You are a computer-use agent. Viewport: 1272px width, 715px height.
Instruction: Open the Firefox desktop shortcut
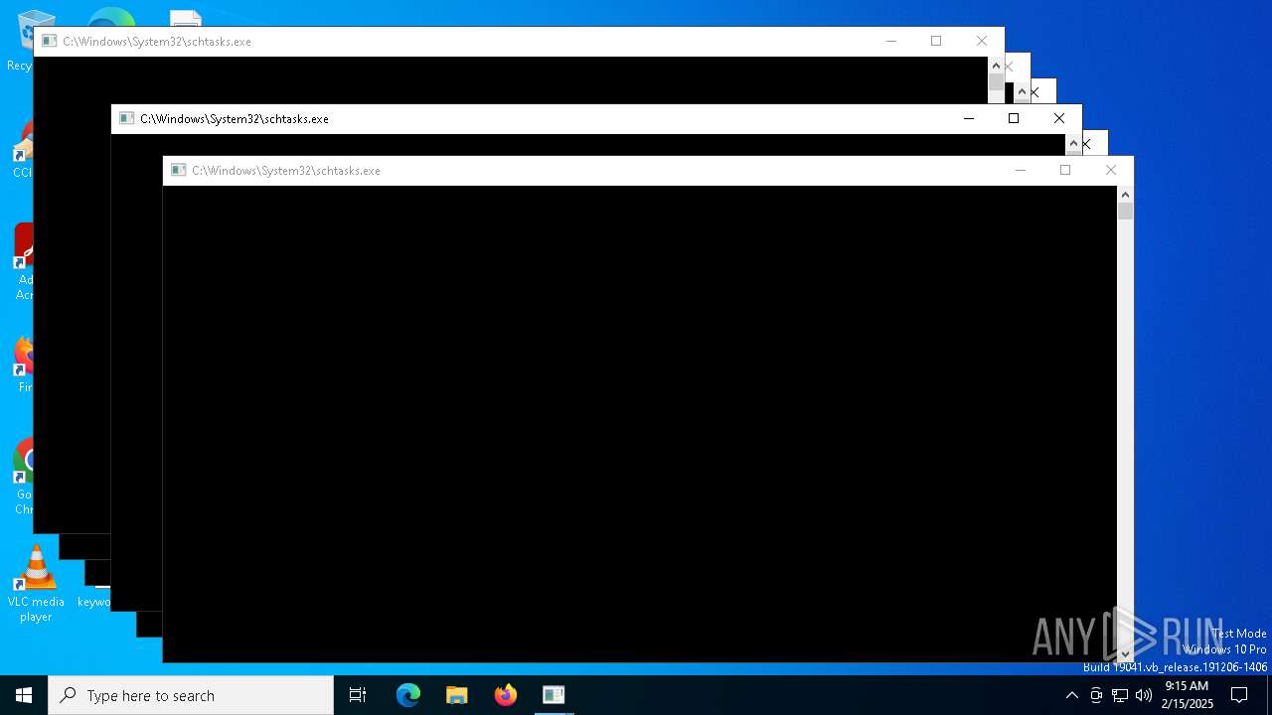click(x=23, y=364)
